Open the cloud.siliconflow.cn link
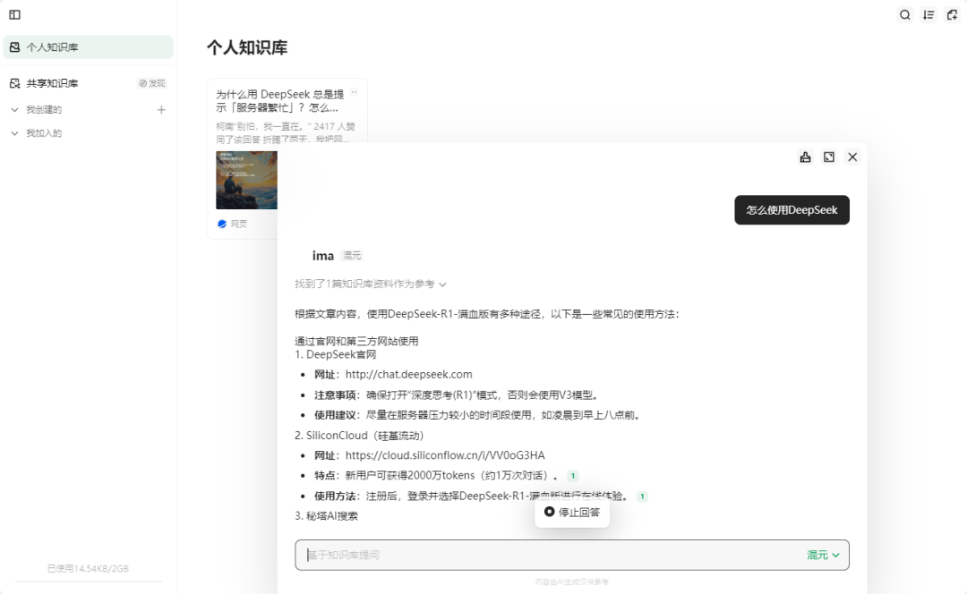The height and width of the screenshot is (594, 967). (445, 455)
